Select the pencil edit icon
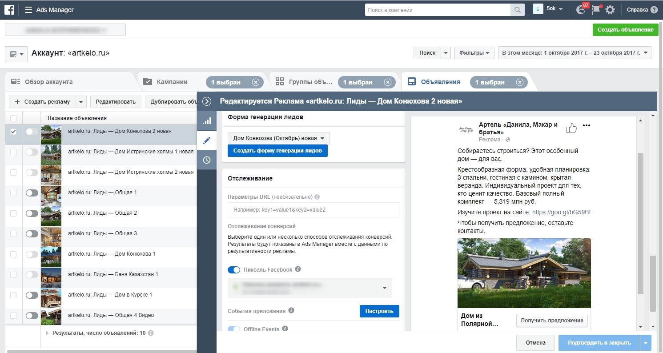Viewport: 663px width, 353px height. click(x=206, y=140)
